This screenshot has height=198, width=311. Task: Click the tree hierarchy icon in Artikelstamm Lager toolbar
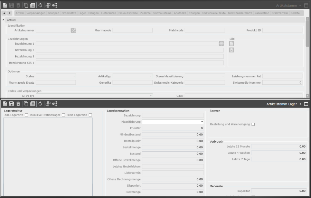(x=55, y=104)
